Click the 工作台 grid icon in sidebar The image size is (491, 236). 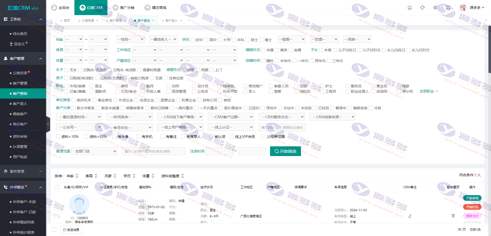[6, 19]
